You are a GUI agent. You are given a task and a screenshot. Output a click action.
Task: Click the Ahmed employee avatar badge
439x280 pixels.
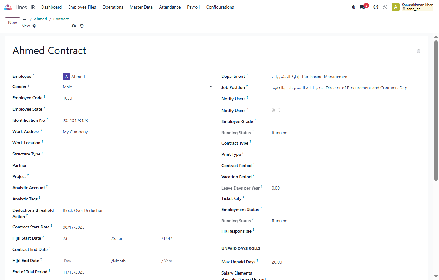click(x=66, y=77)
